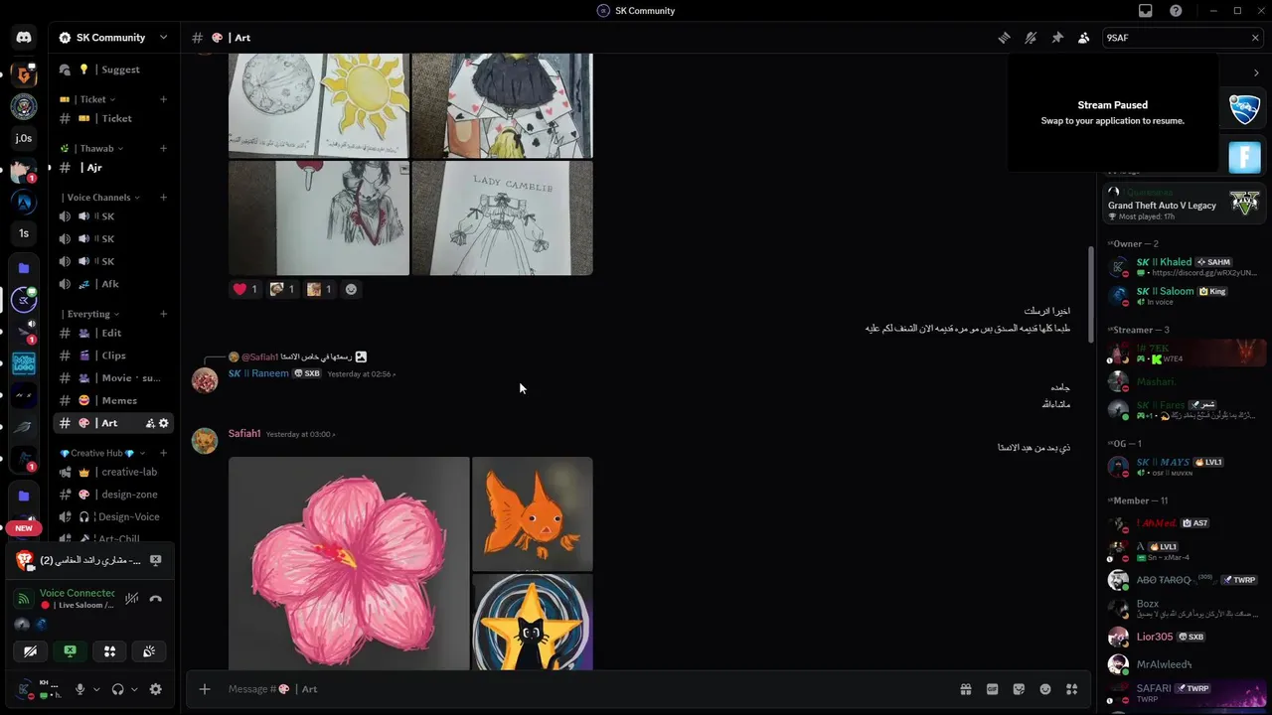Create channel in Everyting category
The image size is (1272, 715).
pyautogui.click(x=164, y=314)
